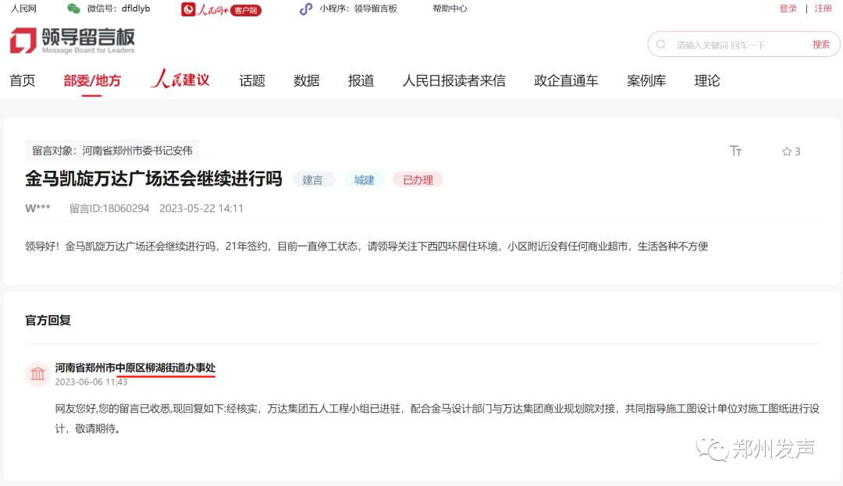Screen dimensions: 843x486
Task: Click 注册 to register
Action: coord(823,9)
